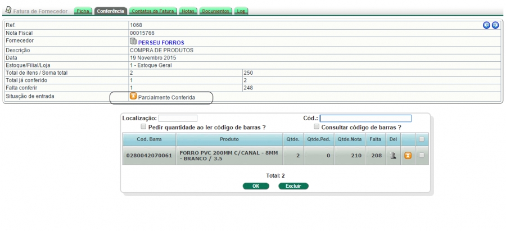Check the Consultar código de barras box
506x231 pixels.
pos(317,127)
